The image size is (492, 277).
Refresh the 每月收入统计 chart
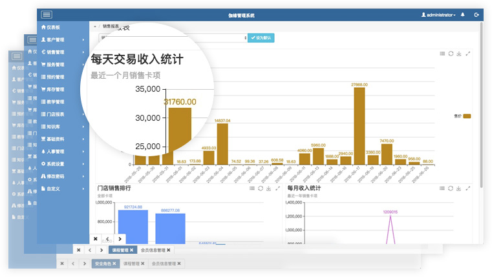click(x=451, y=189)
